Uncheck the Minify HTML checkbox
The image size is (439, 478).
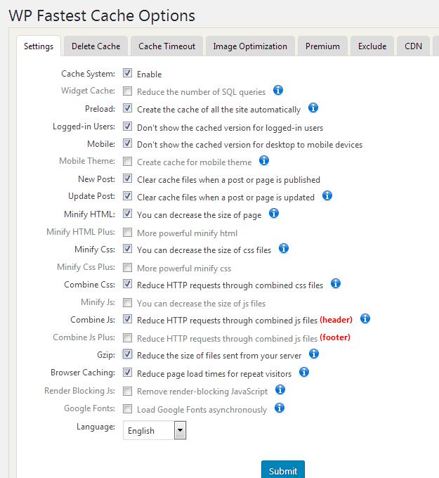[x=127, y=214]
